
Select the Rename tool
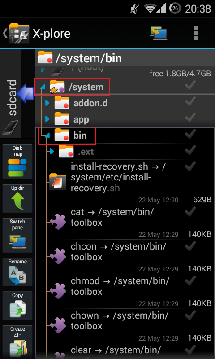[17, 272]
